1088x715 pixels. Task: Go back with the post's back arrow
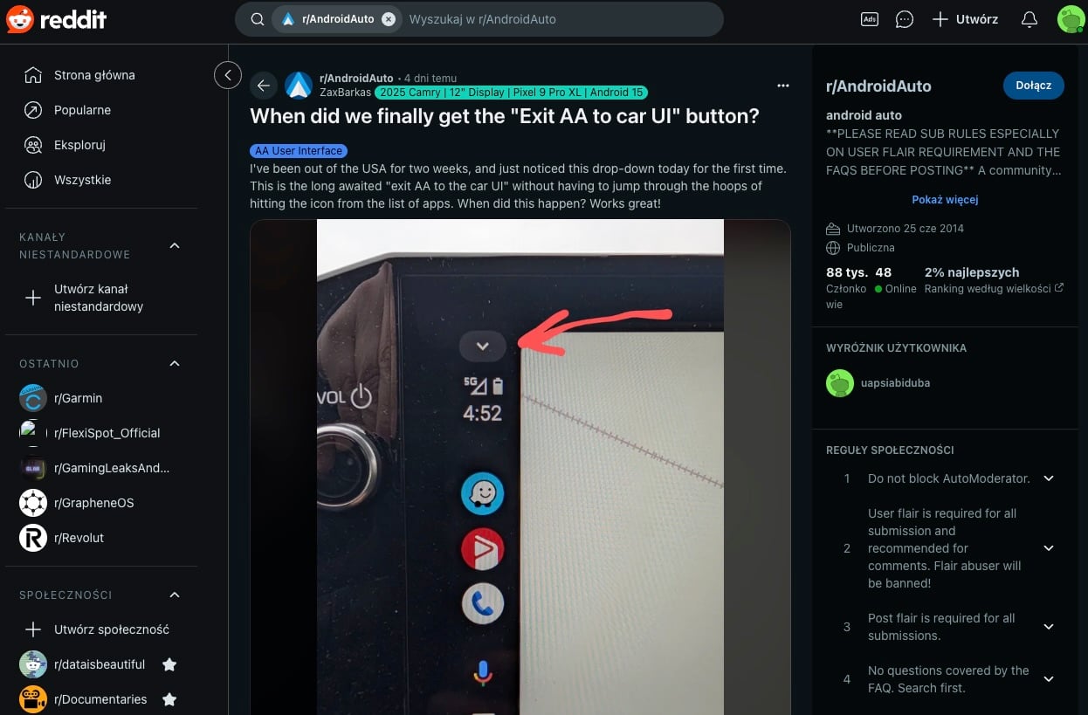click(264, 86)
